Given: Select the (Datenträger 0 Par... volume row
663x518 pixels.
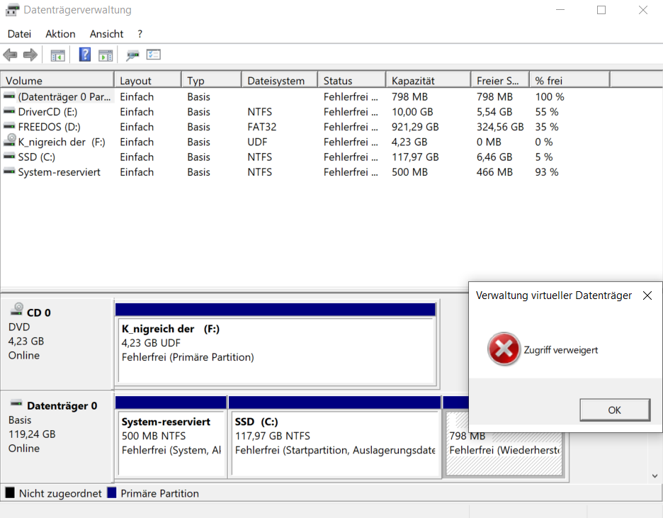Looking at the screenshot, I should 64,97.
